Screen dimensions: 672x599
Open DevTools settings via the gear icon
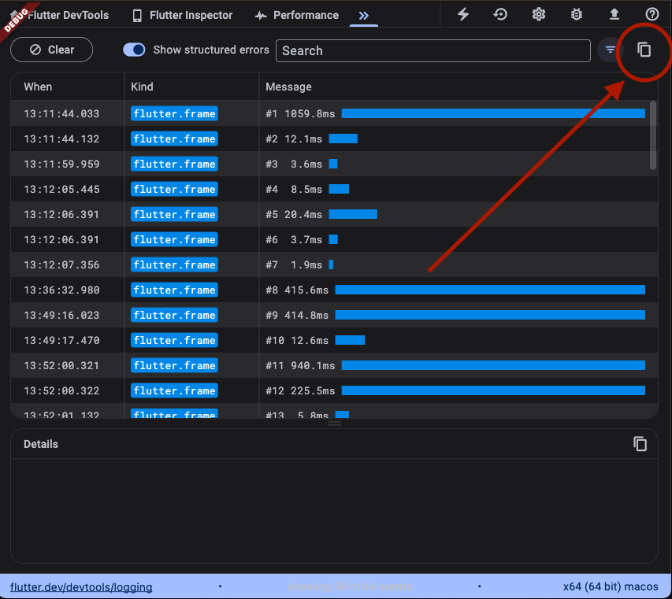[x=538, y=14]
